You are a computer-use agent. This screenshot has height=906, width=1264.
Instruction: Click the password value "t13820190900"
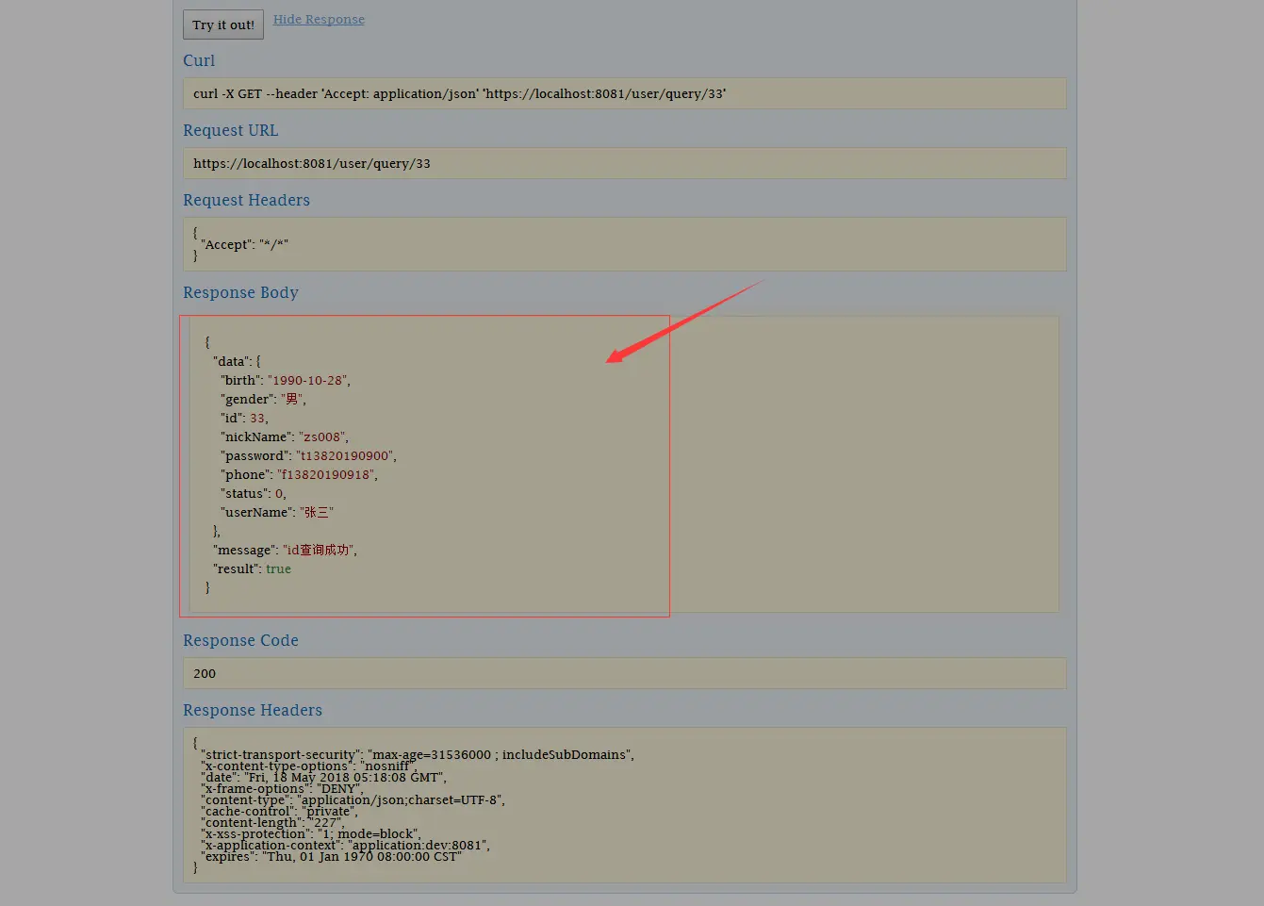click(346, 455)
